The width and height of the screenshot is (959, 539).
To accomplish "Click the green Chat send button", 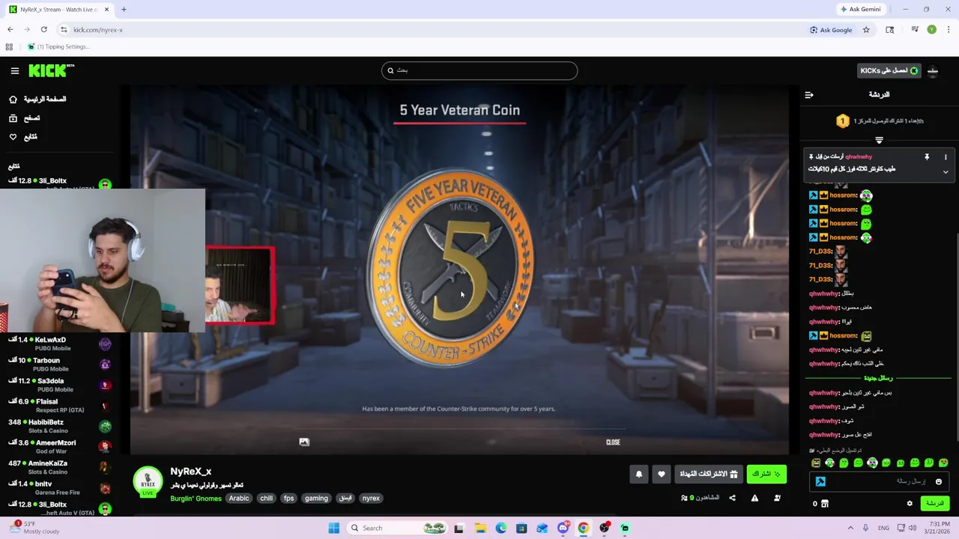I will (934, 503).
